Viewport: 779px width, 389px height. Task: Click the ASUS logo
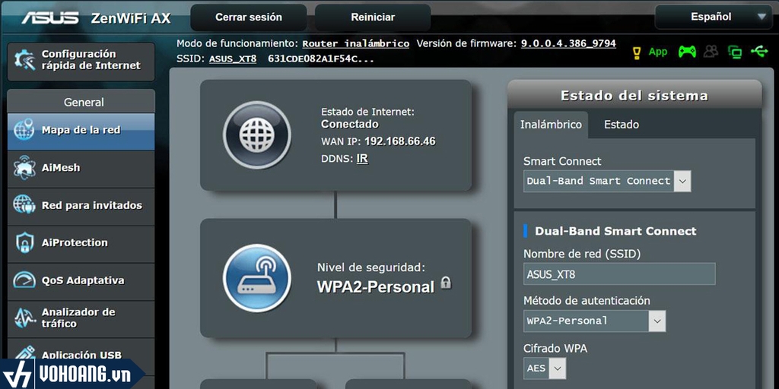49,18
